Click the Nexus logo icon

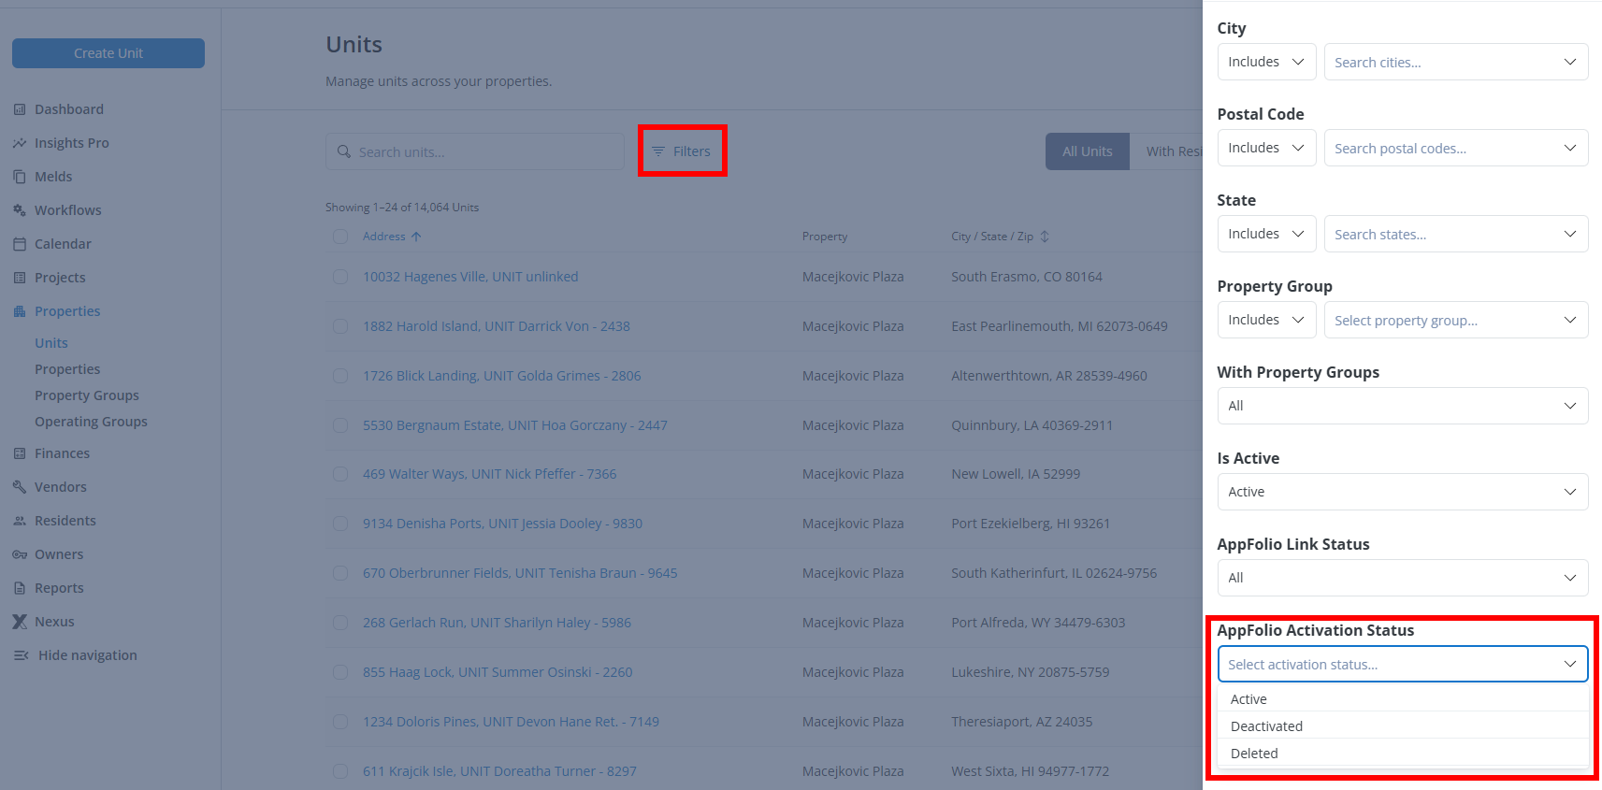pos(20,622)
